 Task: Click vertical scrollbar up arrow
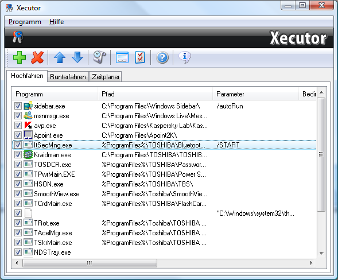coord(321,92)
